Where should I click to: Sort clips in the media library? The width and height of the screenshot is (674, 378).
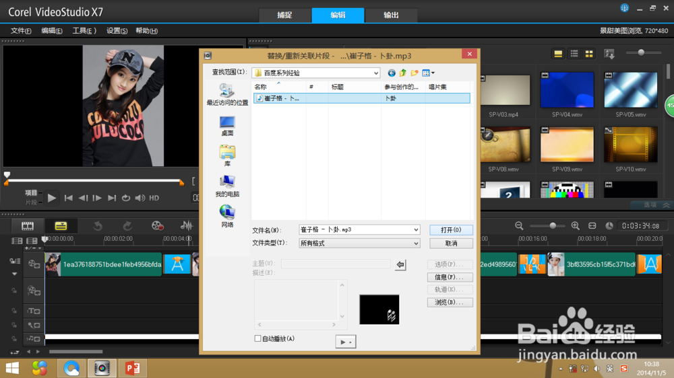pos(609,54)
